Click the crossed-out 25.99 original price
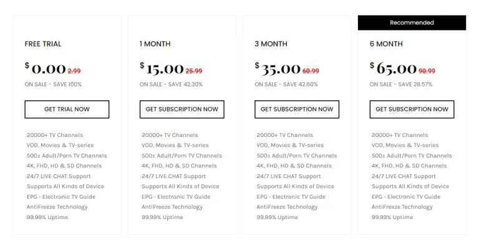The height and width of the screenshot is (249, 479). [194, 71]
